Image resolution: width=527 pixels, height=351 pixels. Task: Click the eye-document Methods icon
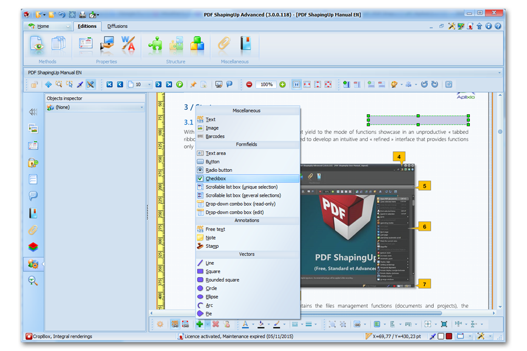(37, 44)
